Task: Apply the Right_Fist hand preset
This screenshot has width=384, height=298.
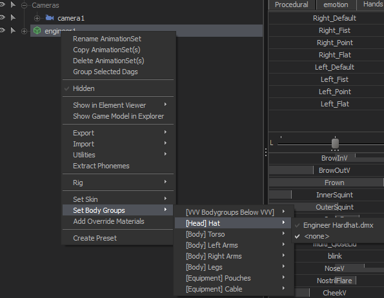Action: [334, 30]
